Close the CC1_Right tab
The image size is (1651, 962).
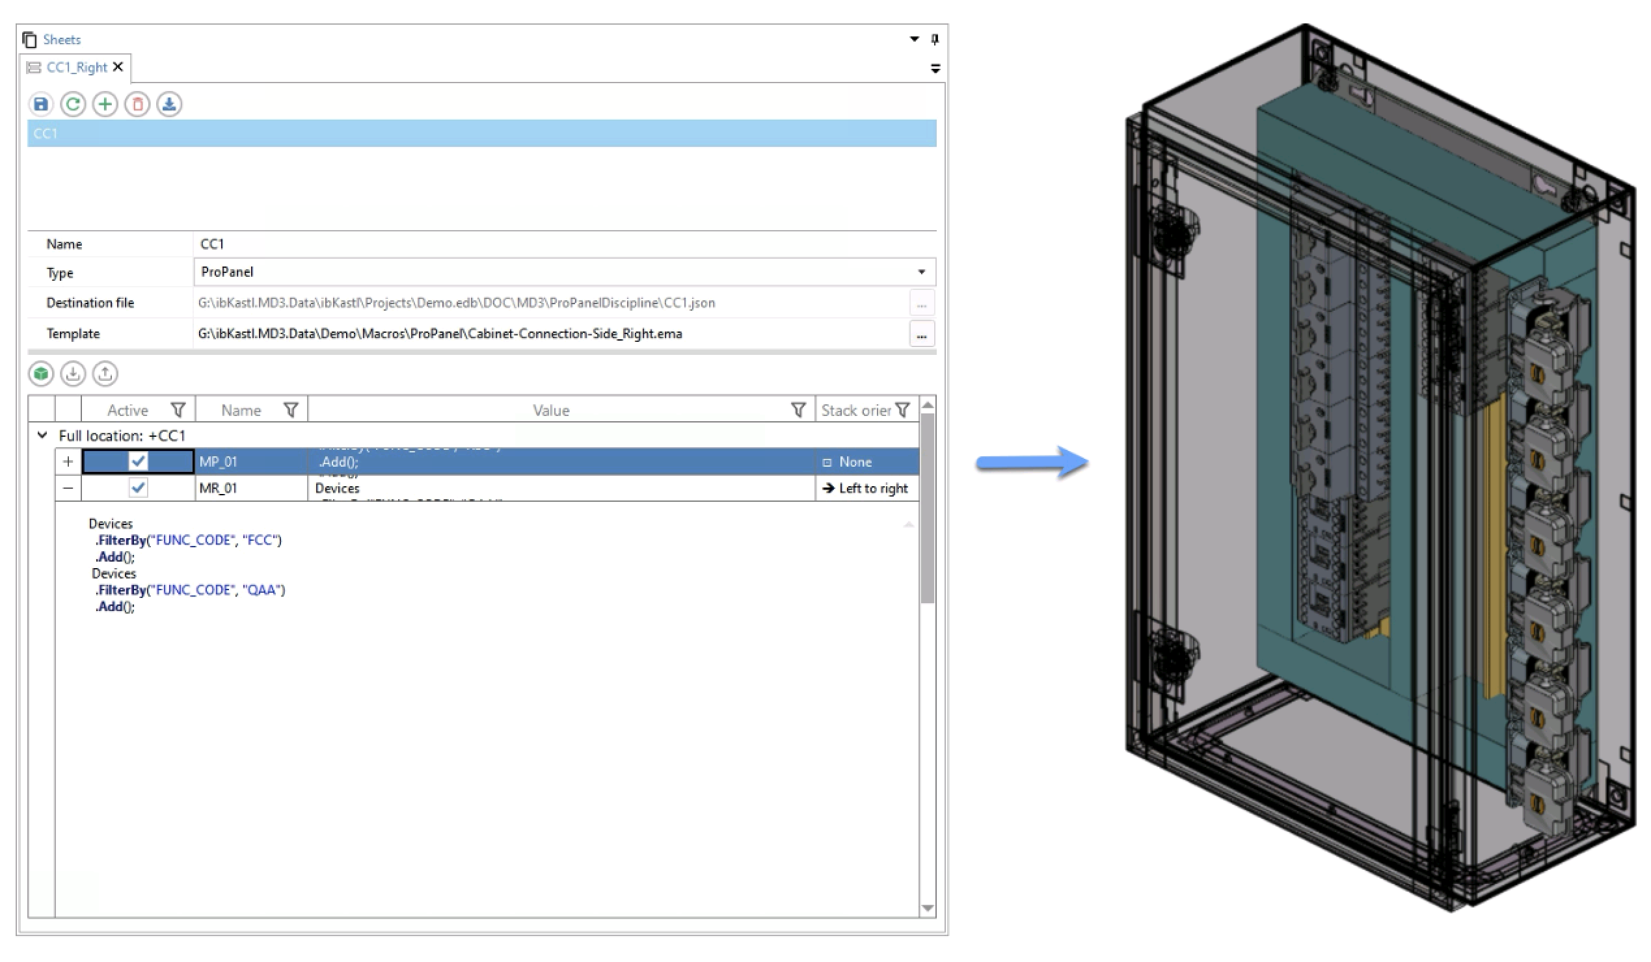pyautogui.click(x=118, y=67)
